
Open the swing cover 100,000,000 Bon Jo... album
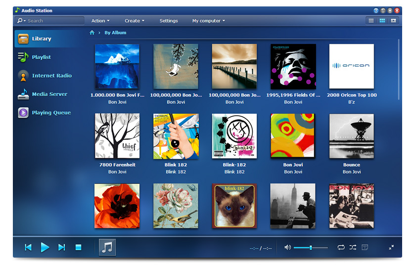(x=176, y=66)
